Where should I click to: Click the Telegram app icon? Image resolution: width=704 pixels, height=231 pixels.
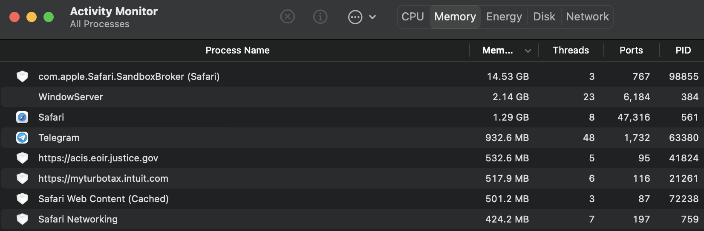point(22,138)
